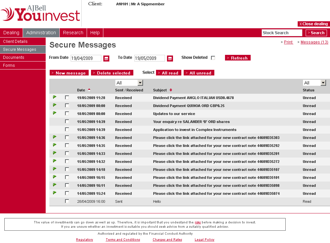Tick the Show Deleted checkbox
Viewport: 330px width, 243px height.
point(213,58)
